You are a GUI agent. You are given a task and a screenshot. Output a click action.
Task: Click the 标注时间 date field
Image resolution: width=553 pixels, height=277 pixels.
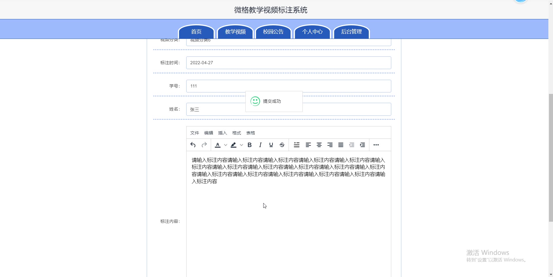point(289,63)
